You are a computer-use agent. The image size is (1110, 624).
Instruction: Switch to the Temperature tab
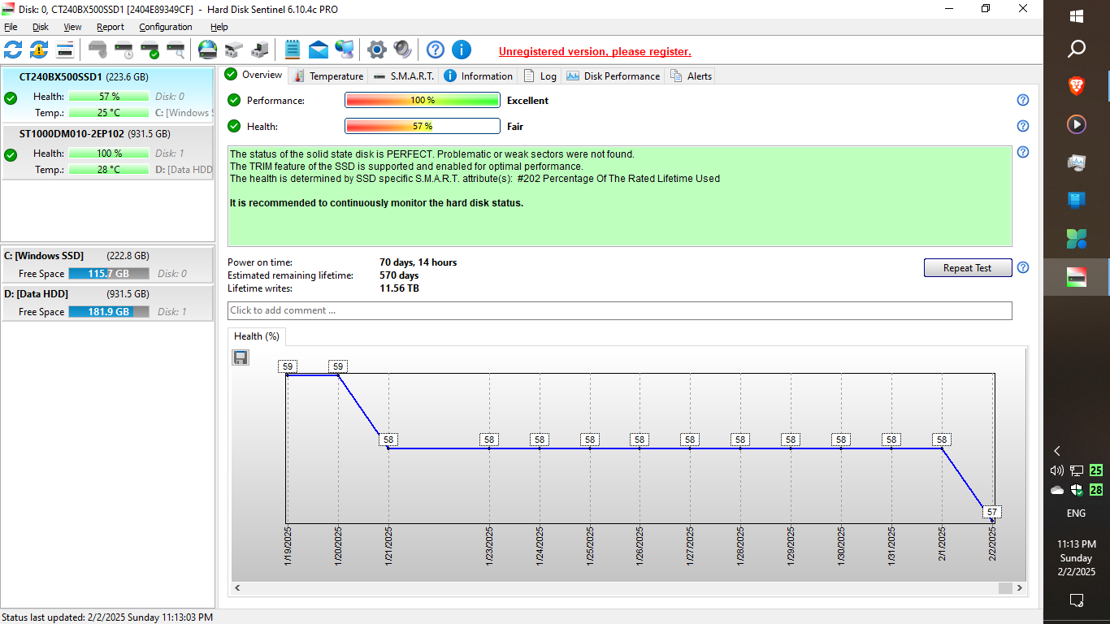click(x=328, y=76)
